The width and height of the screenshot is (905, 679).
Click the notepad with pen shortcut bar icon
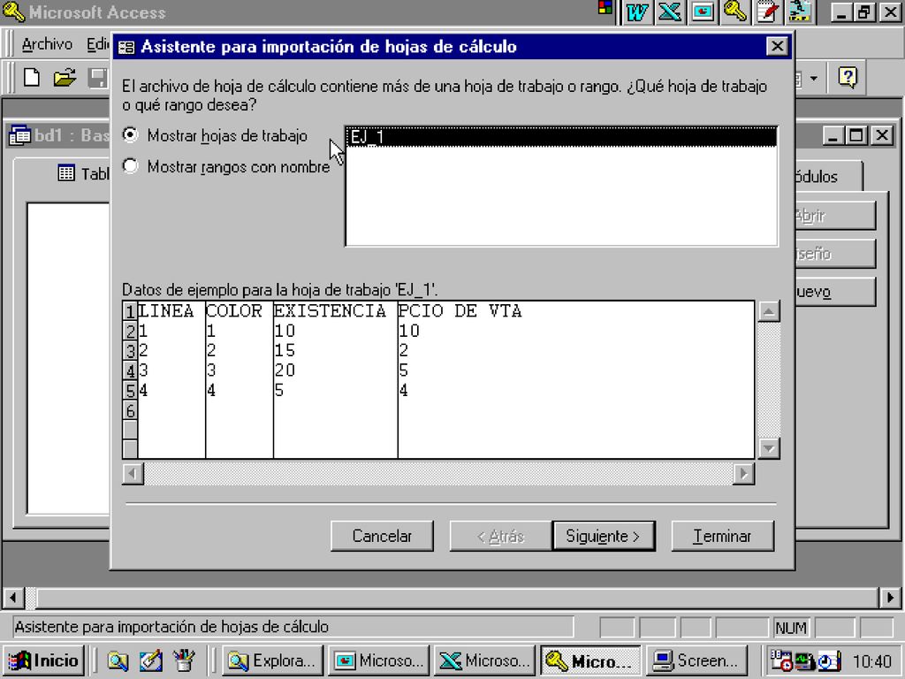(768, 12)
